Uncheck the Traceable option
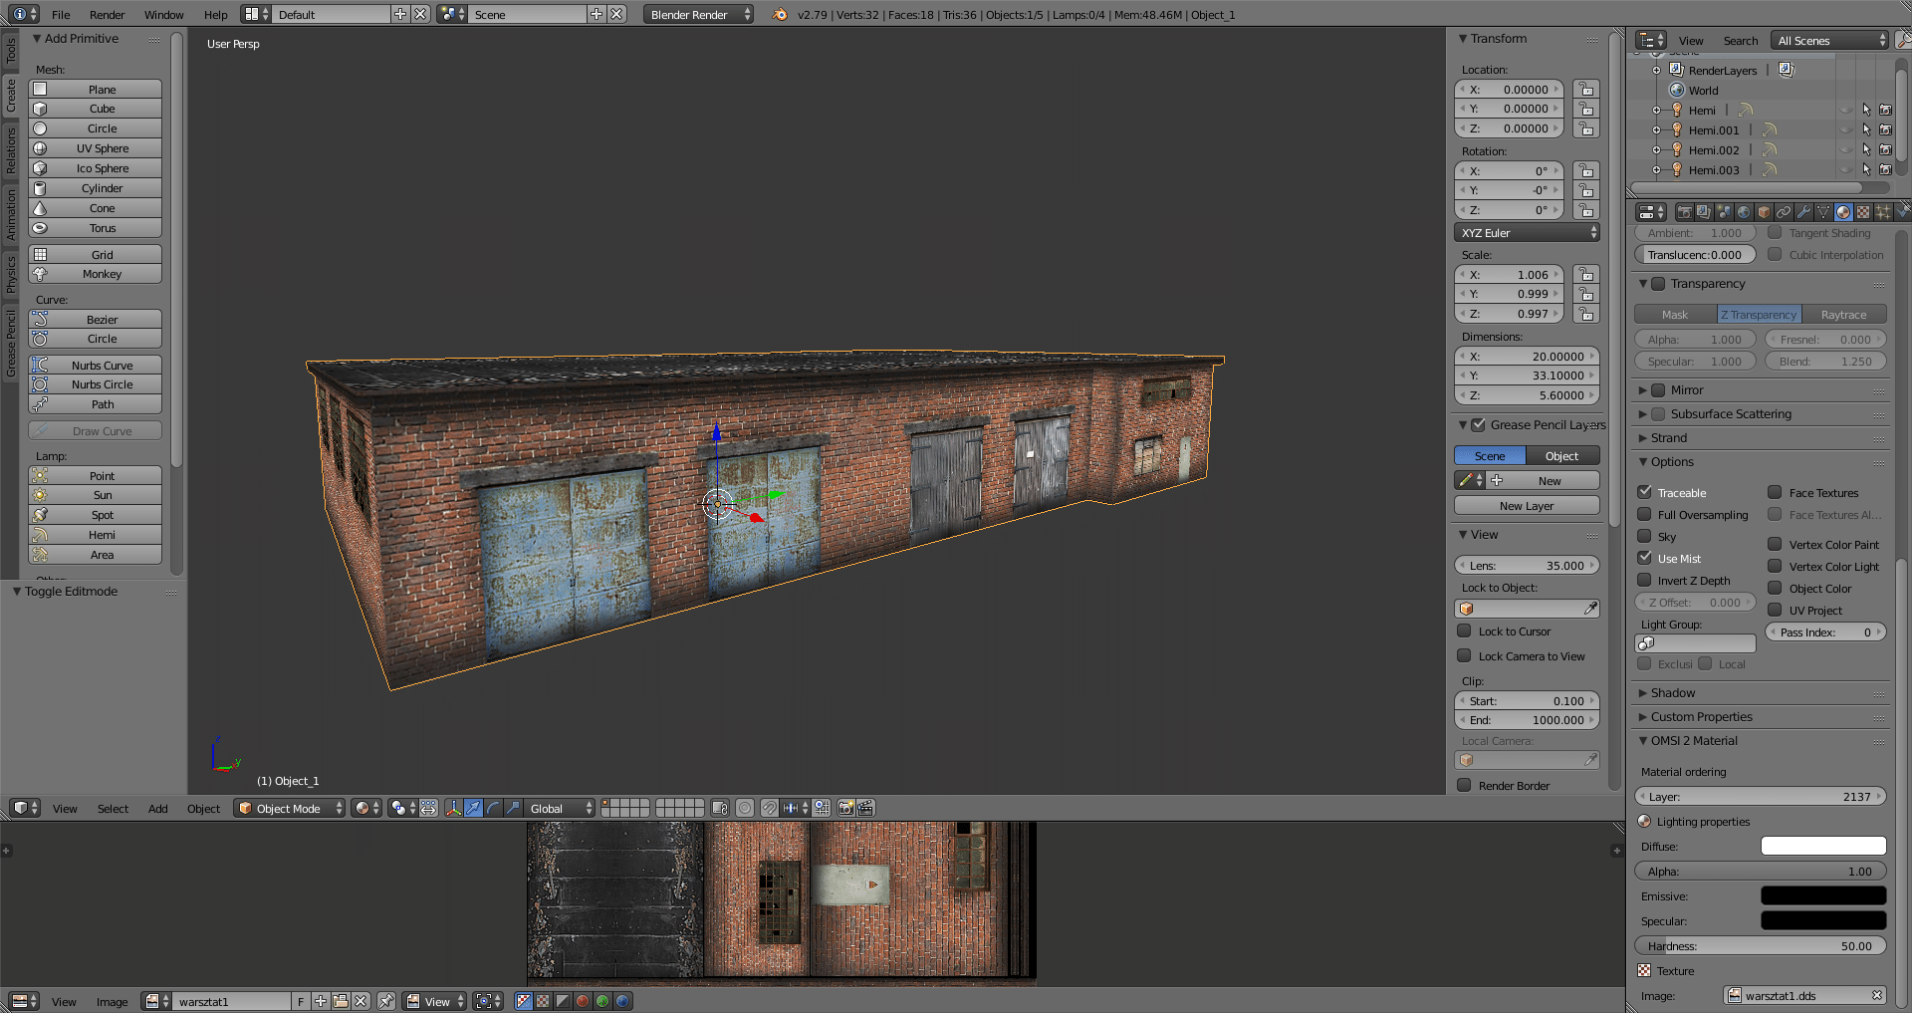The height and width of the screenshot is (1013, 1912). pos(1645,492)
